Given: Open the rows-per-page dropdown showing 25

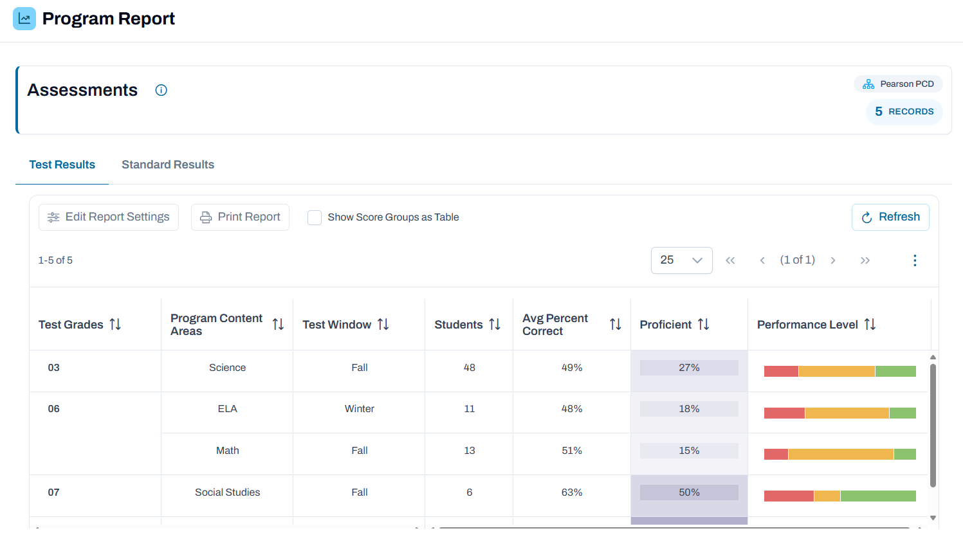Looking at the screenshot, I should tap(681, 260).
